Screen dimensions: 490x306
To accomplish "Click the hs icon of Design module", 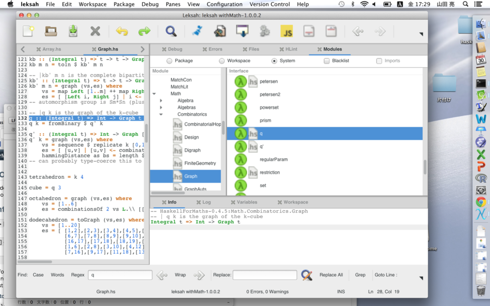I will pyautogui.click(x=177, y=138).
